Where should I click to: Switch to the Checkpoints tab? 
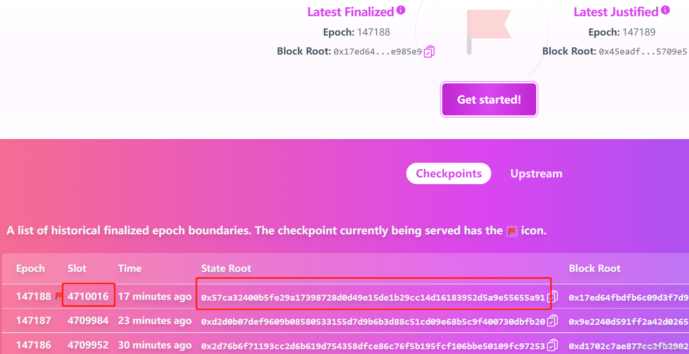[x=449, y=173]
